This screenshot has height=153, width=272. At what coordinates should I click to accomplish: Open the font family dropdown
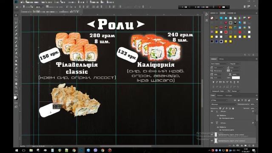tap(219, 64)
